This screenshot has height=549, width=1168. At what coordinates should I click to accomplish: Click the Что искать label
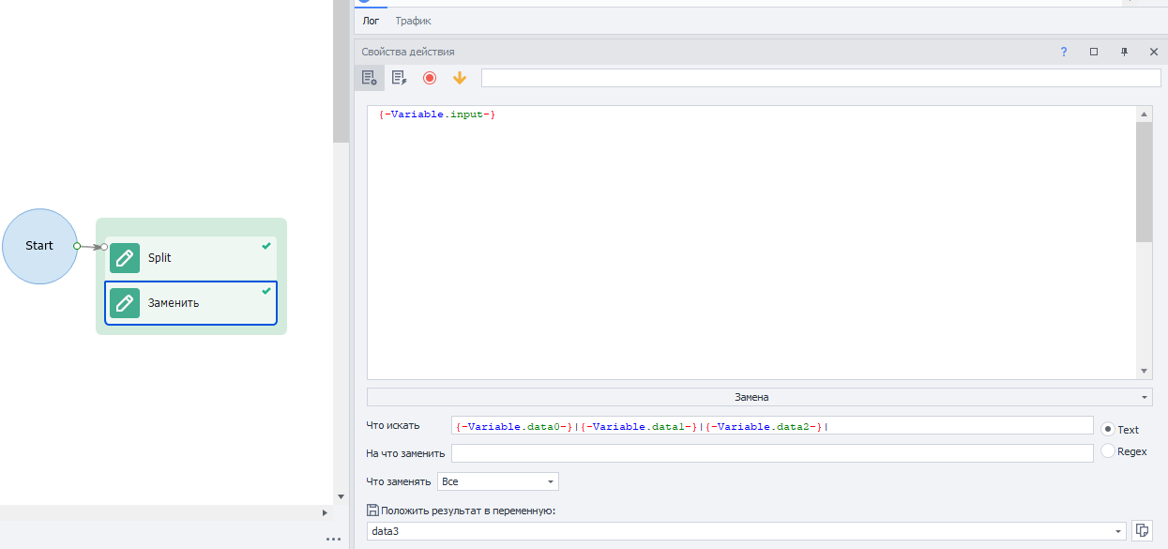click(x=393, y=426)
